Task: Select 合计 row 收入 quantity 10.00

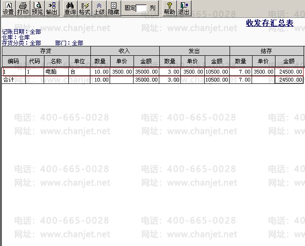Action: click(100, 80)
